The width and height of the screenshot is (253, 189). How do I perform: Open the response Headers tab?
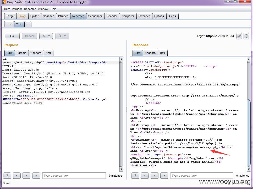[150, 53]
